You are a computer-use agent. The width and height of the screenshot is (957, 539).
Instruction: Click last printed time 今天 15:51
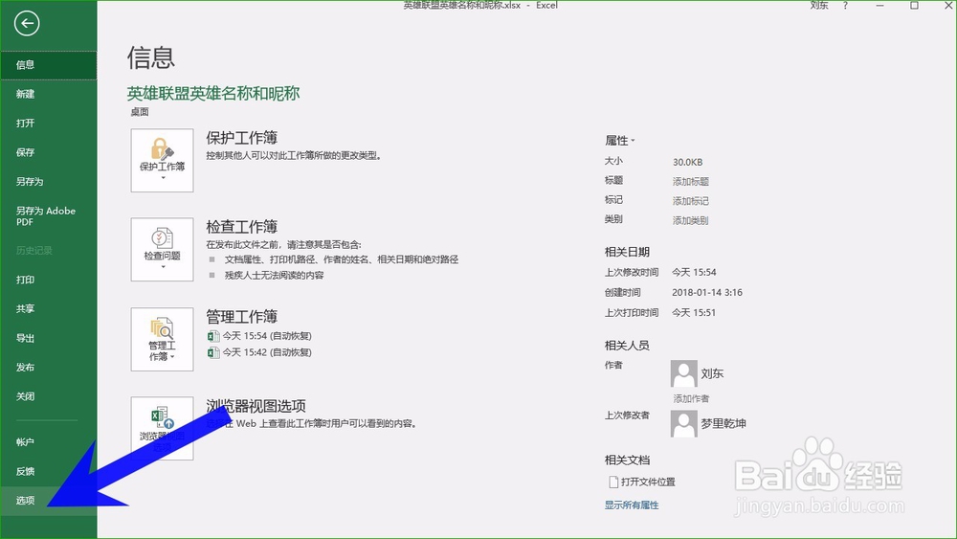click(694, 312)
